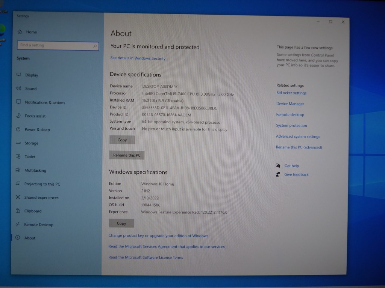This screenshot has width=385, height=288.
Task: Copy the Windows specifications
Action: coord(121,223)
